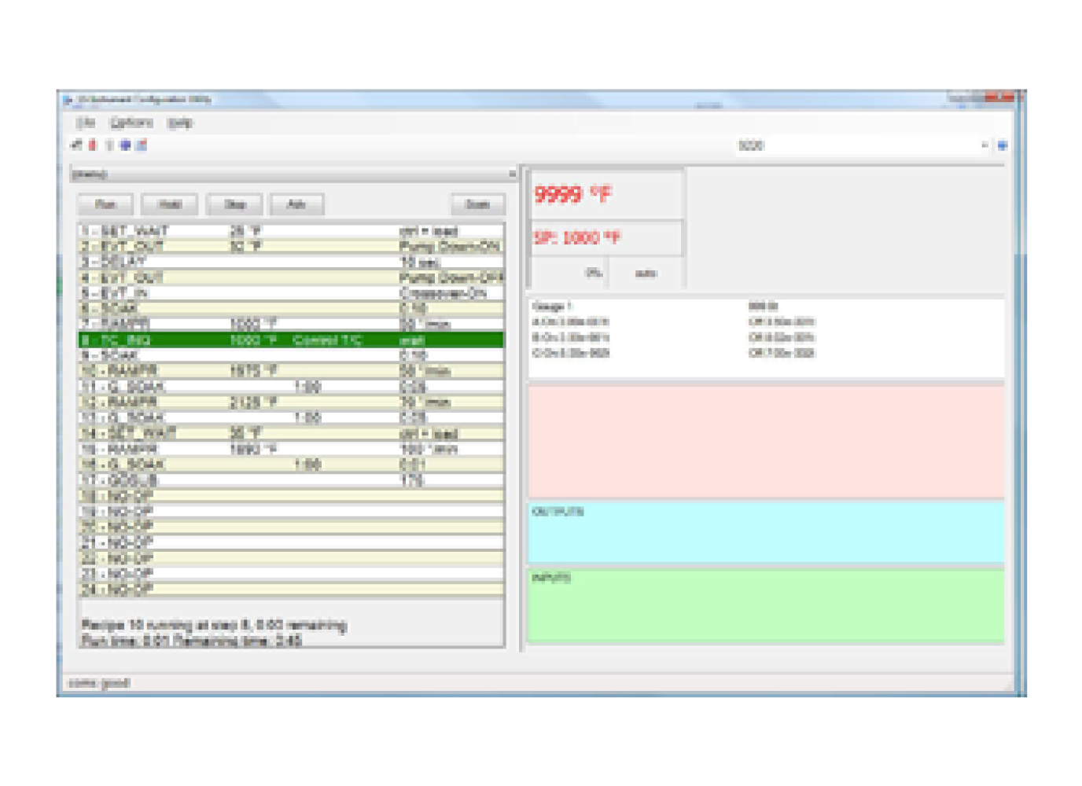1082x786 pixels.
Task: Open the File menu
Action: [x=86, y=123]
